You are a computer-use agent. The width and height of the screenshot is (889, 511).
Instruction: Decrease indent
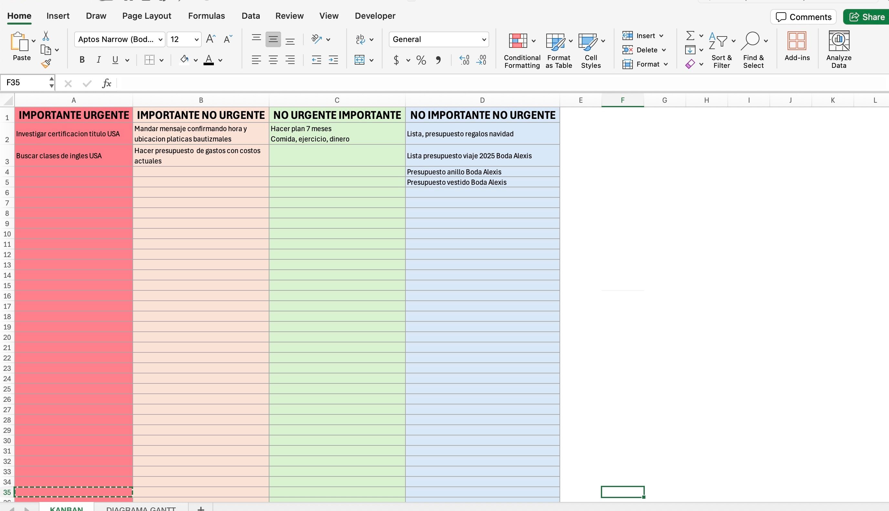[317, 60]
